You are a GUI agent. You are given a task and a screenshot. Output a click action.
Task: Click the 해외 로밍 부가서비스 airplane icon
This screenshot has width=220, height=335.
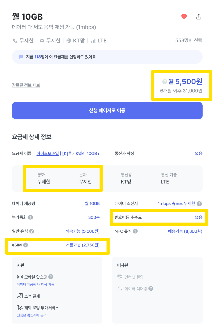pyautogui.click(x=20, y=308)
